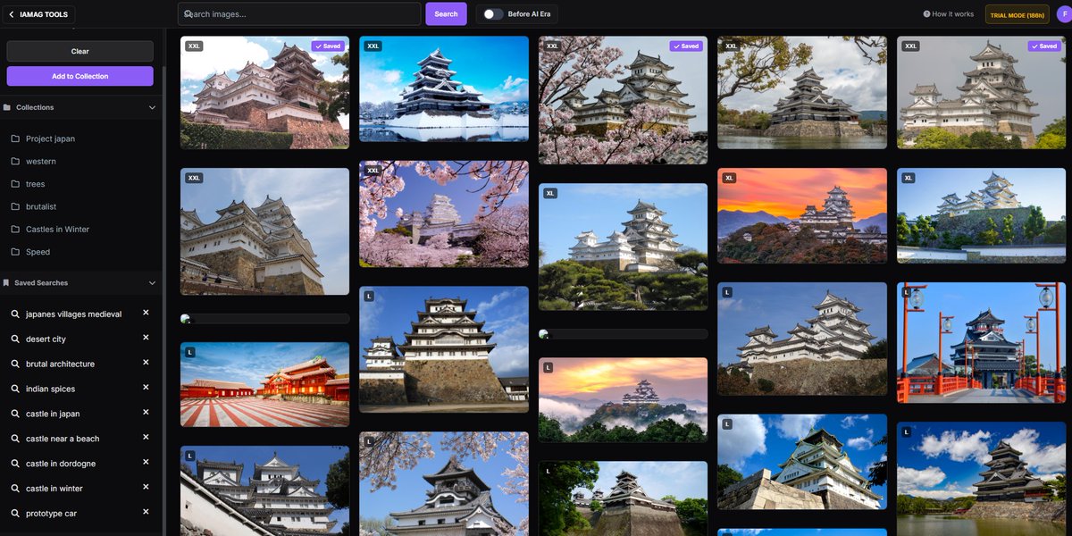
Task: Toggle Saved badge on grey-sky white castle image
Action: (x=1044, y=46)
